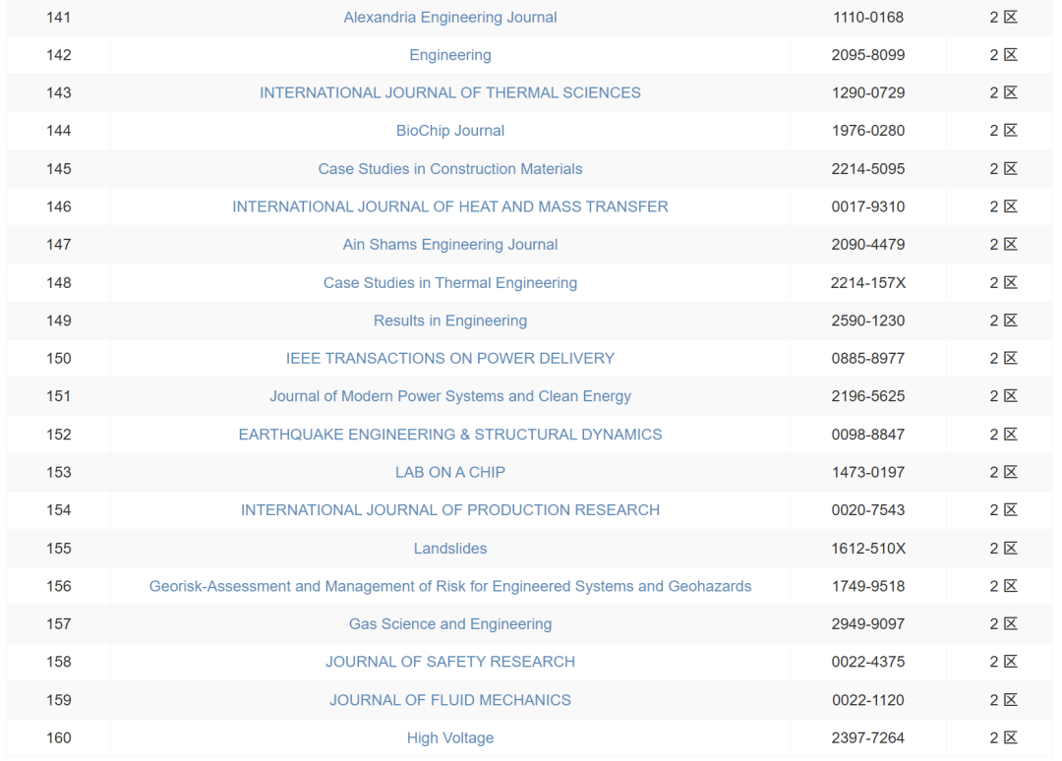Click row number 156
This screenshot has height=761, width=1062.
[59, 586]
